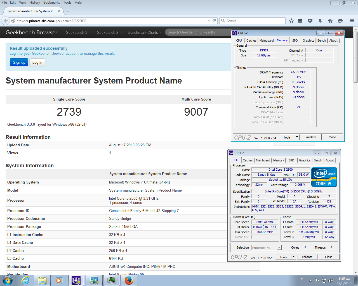Show hidden tray icons arrow
Screen dimensions: 358x286
pos(310,281)
